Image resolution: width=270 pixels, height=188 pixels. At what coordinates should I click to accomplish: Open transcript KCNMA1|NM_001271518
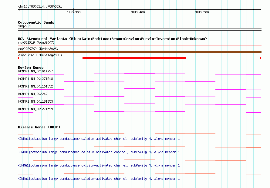(x=35, y=79)
